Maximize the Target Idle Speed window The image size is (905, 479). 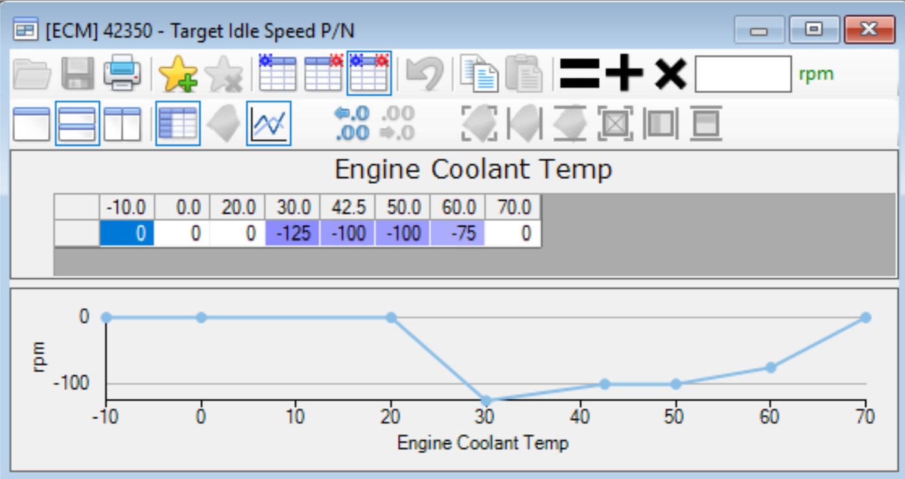click(x=814, y=29)
